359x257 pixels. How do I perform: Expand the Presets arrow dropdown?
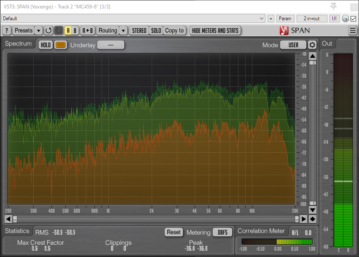click(38, 30)
